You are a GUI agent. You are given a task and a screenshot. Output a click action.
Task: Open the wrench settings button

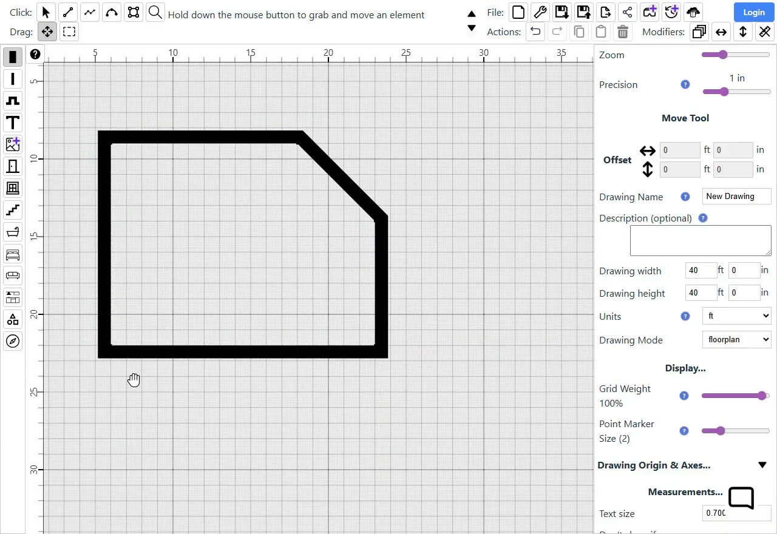point(540,12)
